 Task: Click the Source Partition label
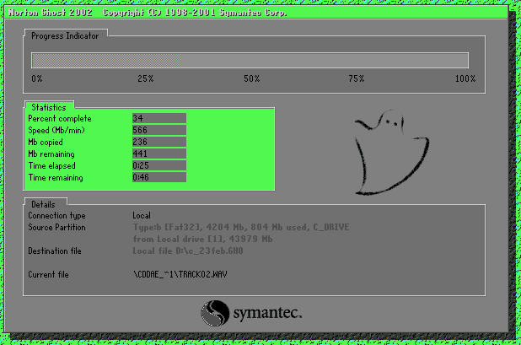[x=56, y=228]
